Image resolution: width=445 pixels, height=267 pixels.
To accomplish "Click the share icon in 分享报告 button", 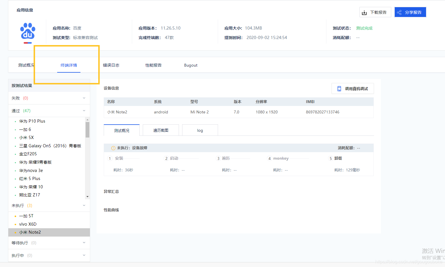I will pyautogui.click(x=399, y=12).
